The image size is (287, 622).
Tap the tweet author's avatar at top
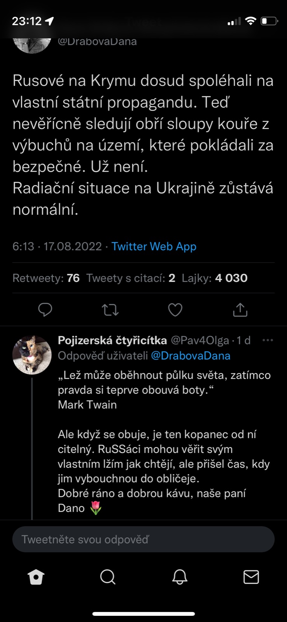[32, 43]
